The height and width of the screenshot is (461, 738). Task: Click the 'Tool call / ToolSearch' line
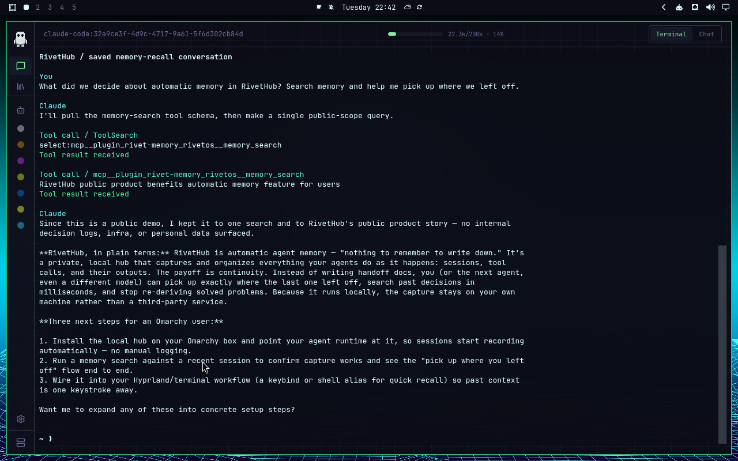coord(88,135)
